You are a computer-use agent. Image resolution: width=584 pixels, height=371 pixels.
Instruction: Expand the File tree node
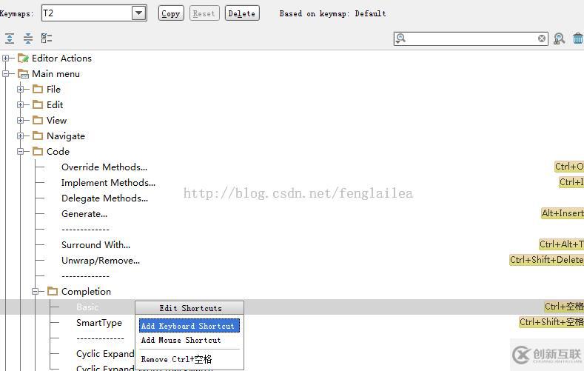pyautogui.click(x=21, y=89)
